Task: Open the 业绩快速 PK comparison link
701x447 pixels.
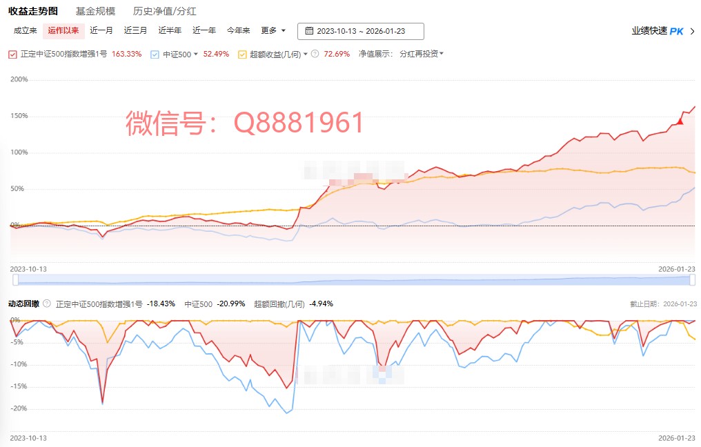Action: 657,31
